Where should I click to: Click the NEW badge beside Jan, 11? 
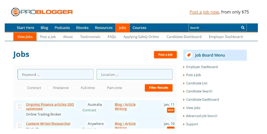pyautogui.click(x=170, y=110)
